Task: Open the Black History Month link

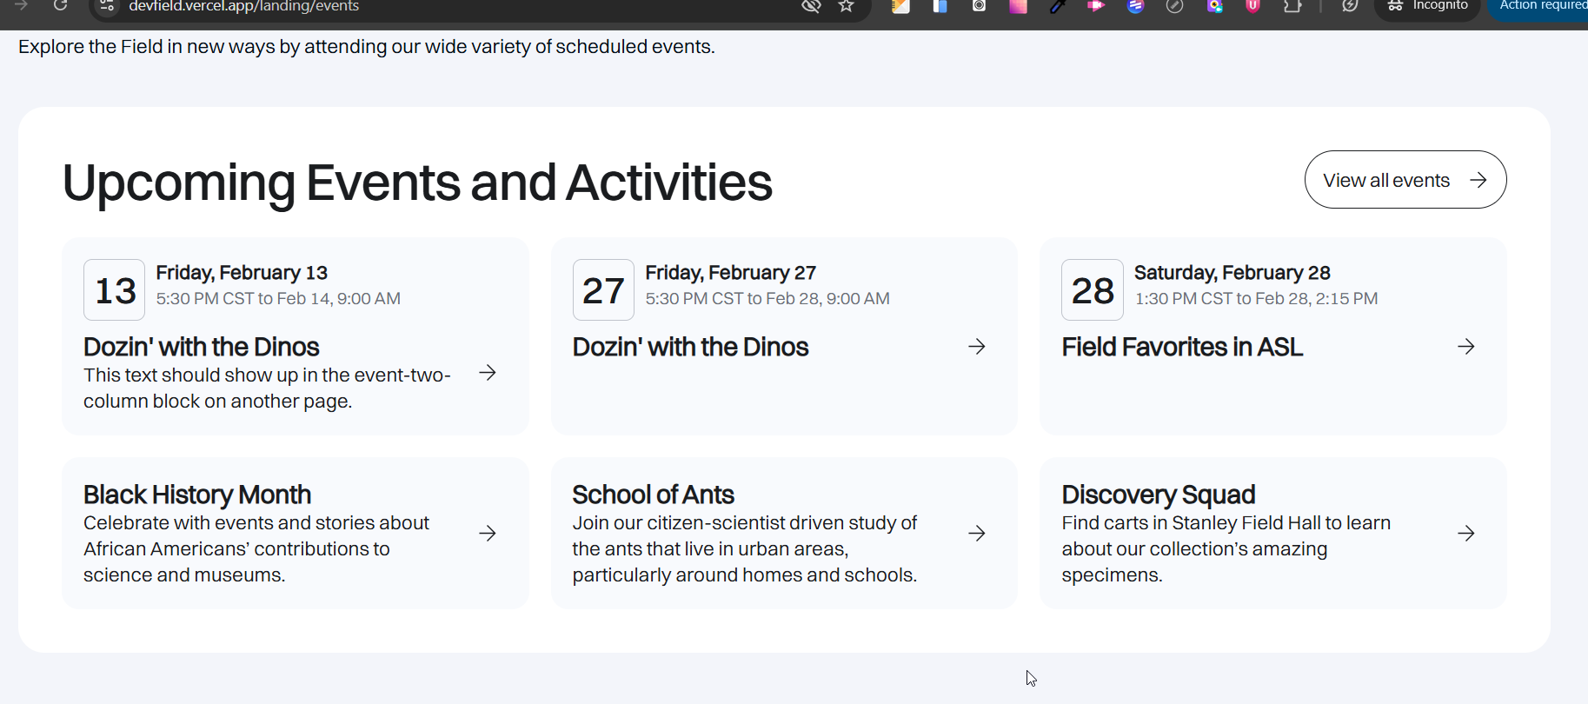Action: tap(197, 495)
